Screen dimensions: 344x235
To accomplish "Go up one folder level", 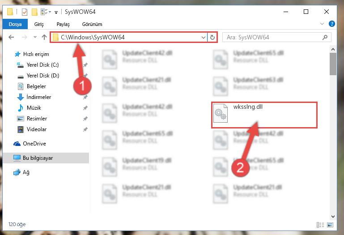I will (44, 37).
